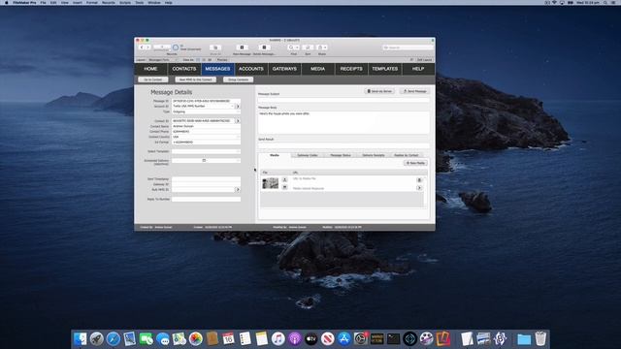Switch to the Delivery Receipts panel tab
The height and width of the screenshot is (349, 621).
click(x=373, y=155)
